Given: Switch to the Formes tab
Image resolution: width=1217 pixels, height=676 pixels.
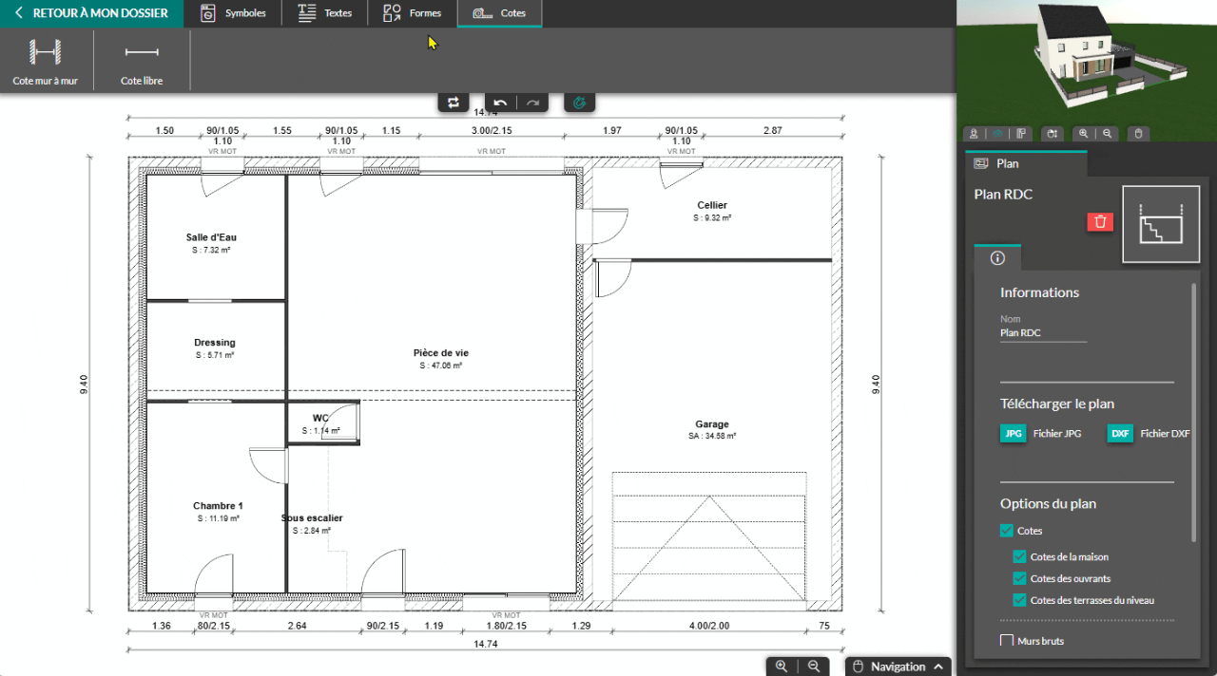Looking at the screenshot, I should point(413,13).
